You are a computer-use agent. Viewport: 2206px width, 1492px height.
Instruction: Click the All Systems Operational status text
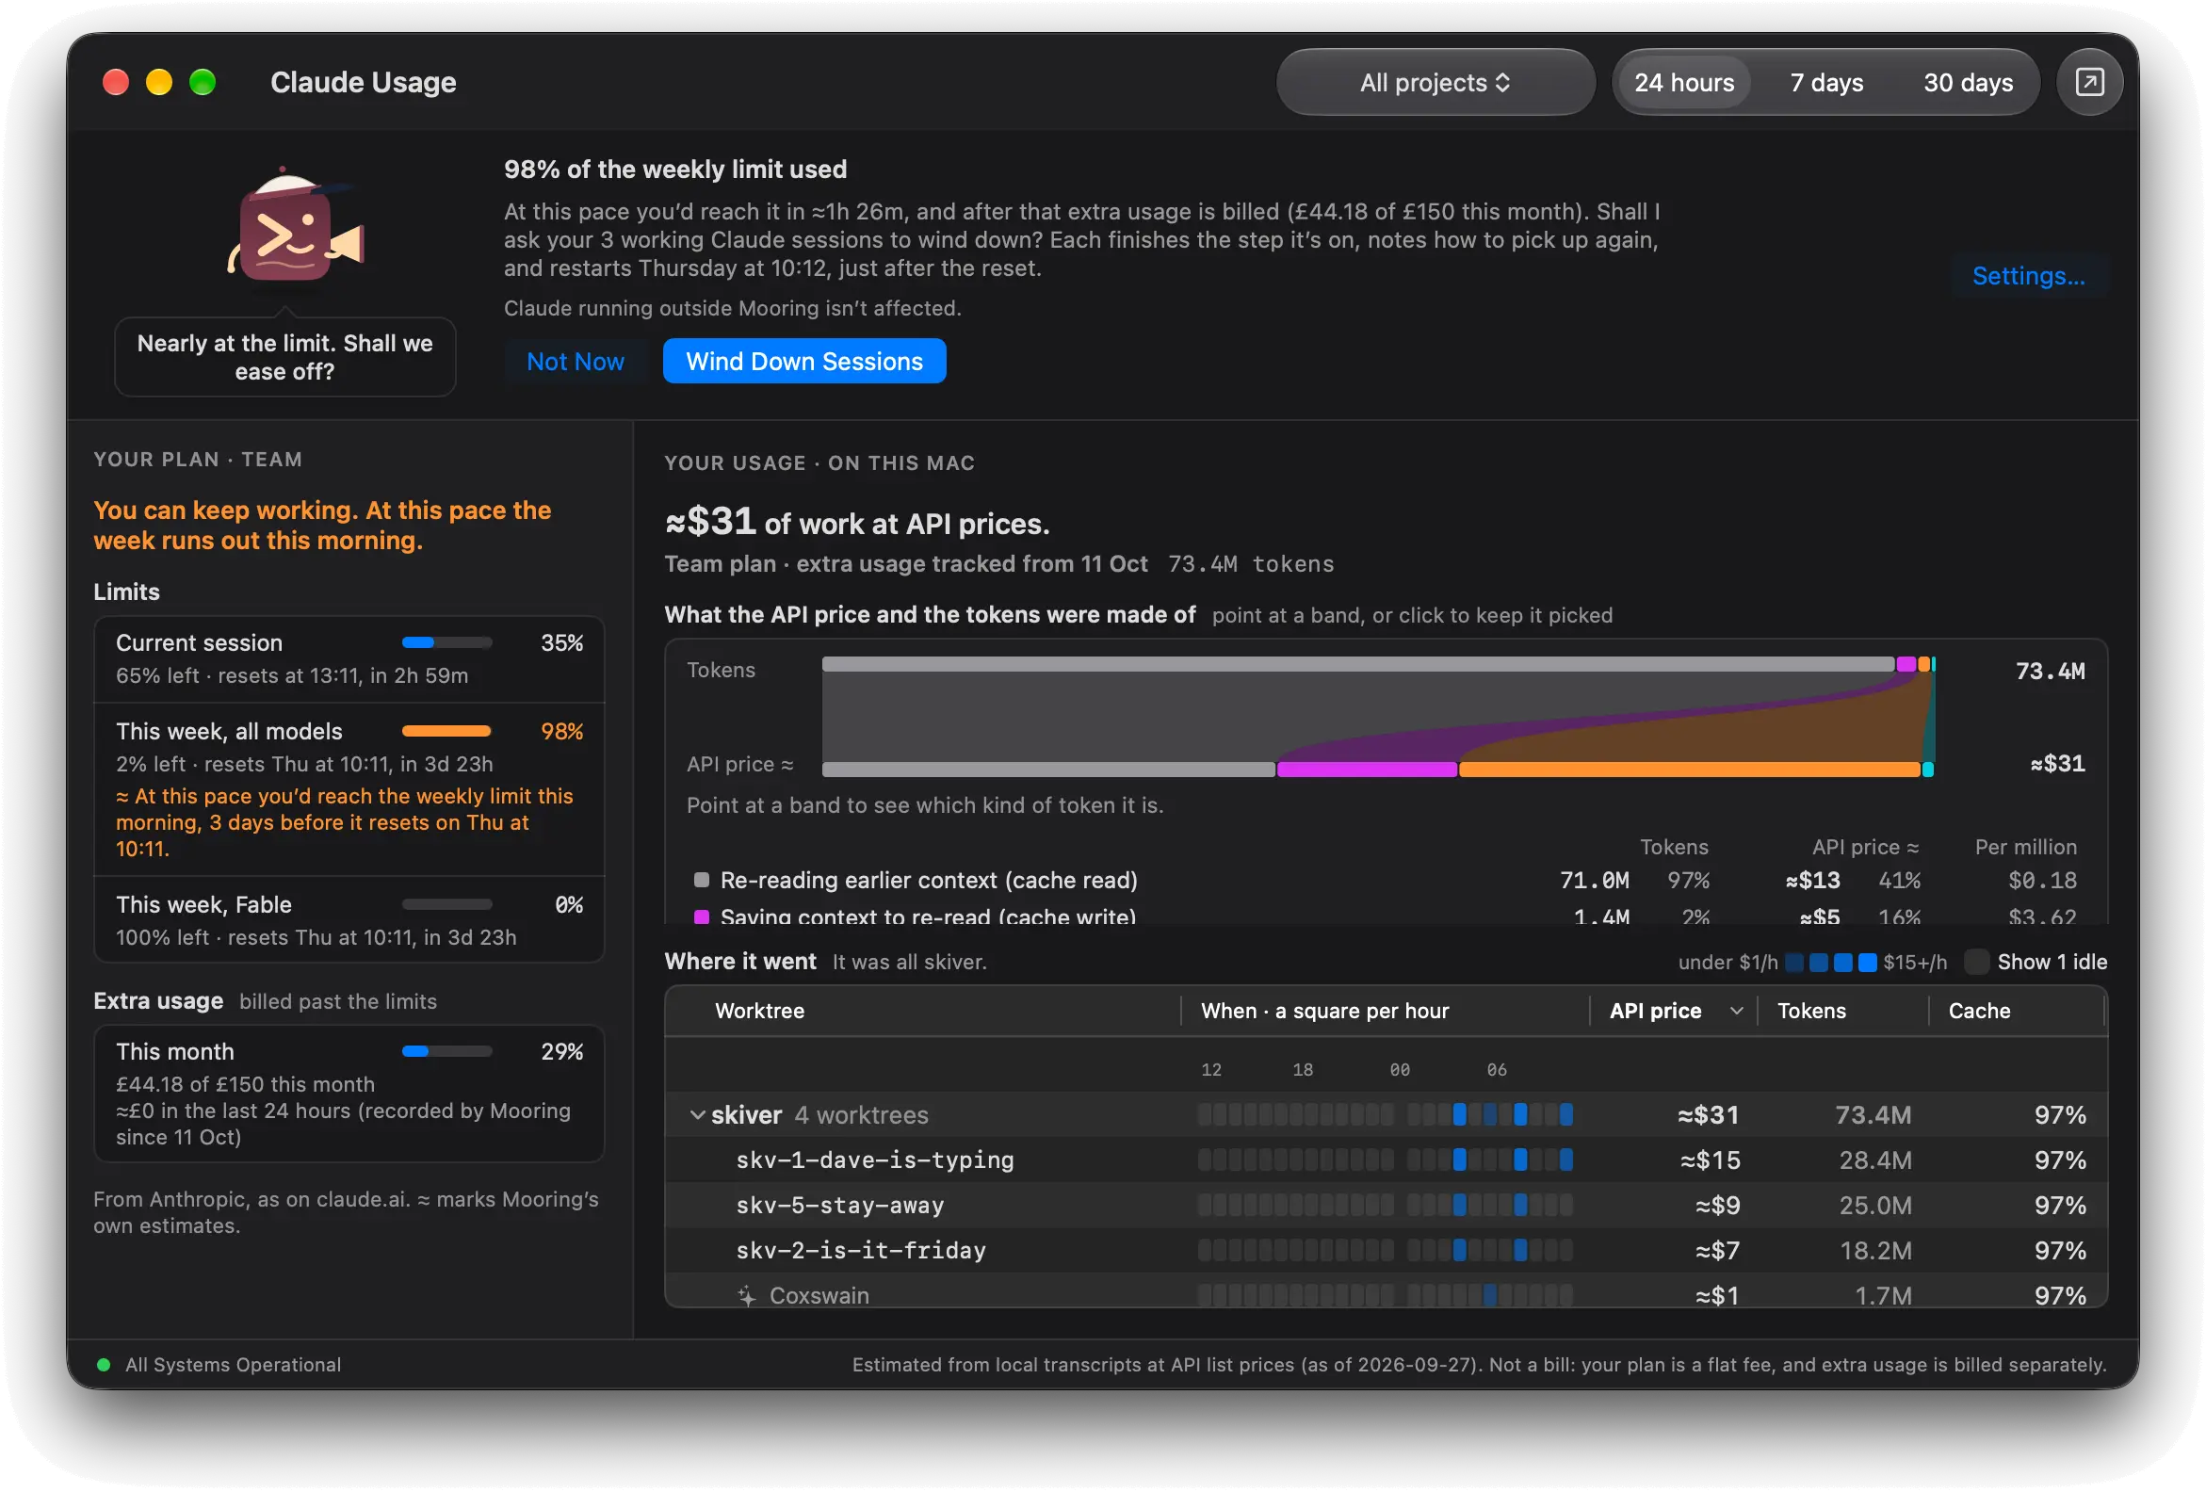234,1365
